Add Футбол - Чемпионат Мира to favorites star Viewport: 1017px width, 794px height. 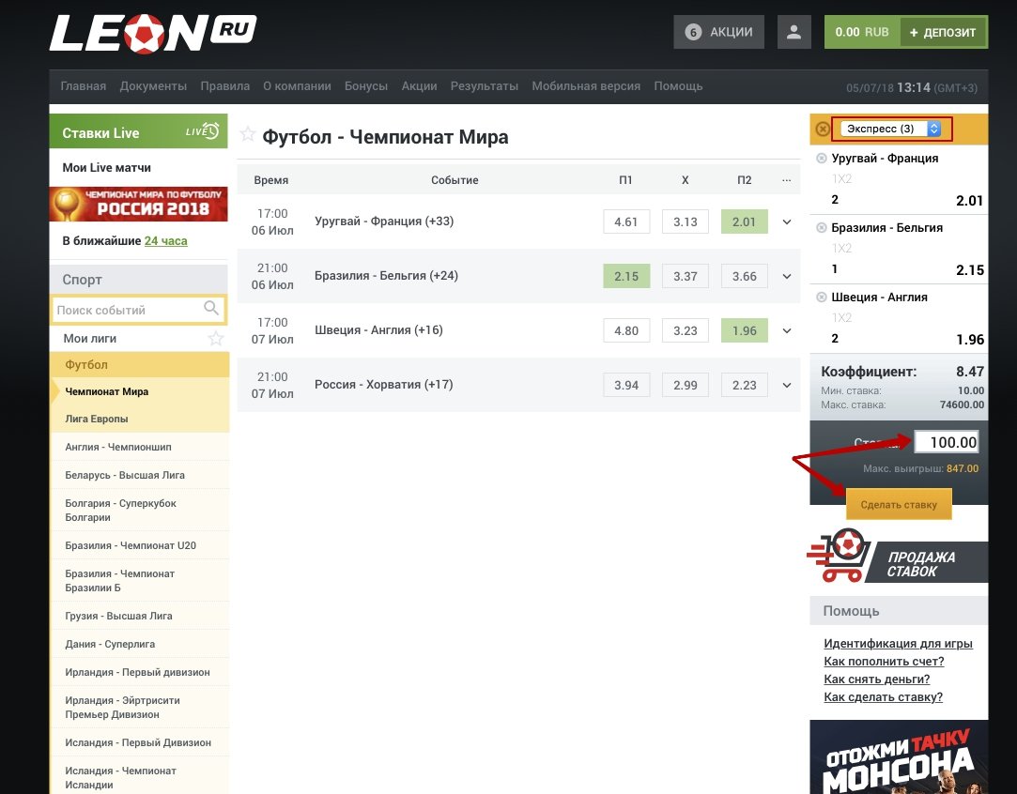tap(247, 134)
